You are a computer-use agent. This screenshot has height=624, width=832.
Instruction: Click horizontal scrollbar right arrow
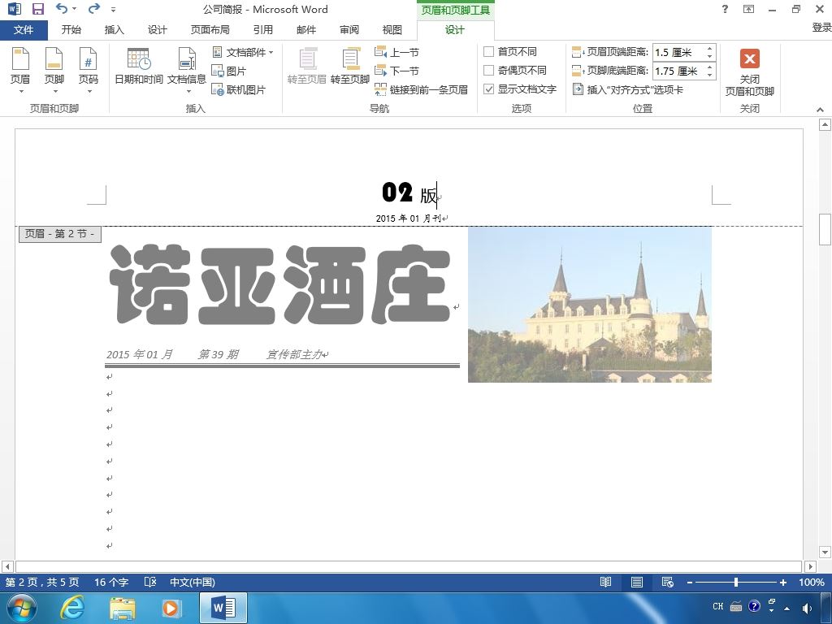810,566
